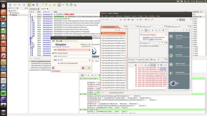The height and width of the screenshot is (116, 207).
Task: Click the search magnifier at the end of TortoiseHg toolbar
Action: point(75,5)
